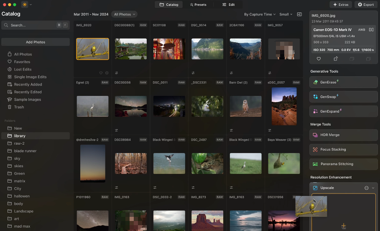The image size is (380, 231).
Task: Open the Upscale options ellipsis menu
Action: (367, 188)
